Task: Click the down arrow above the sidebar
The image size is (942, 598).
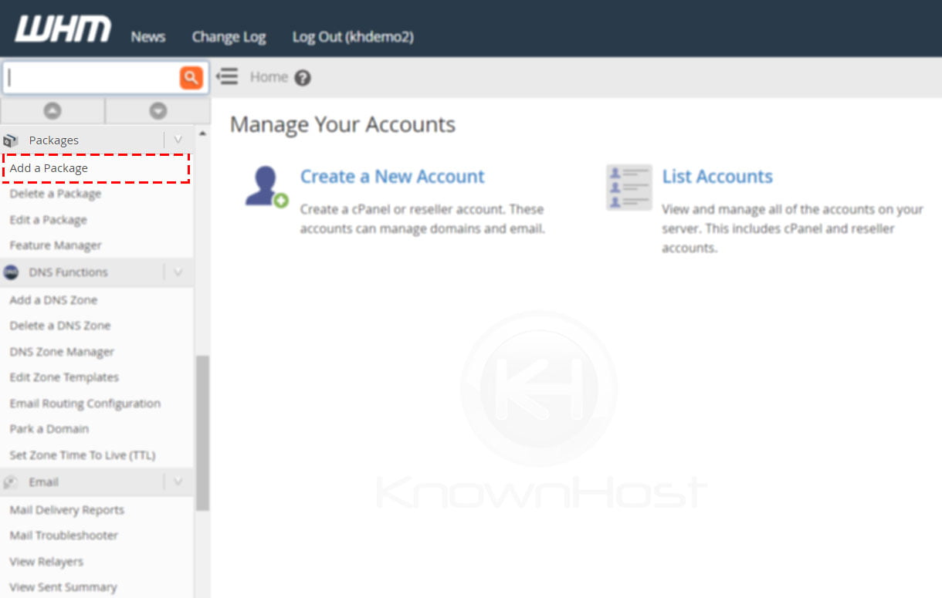Action: pos(157,110)
